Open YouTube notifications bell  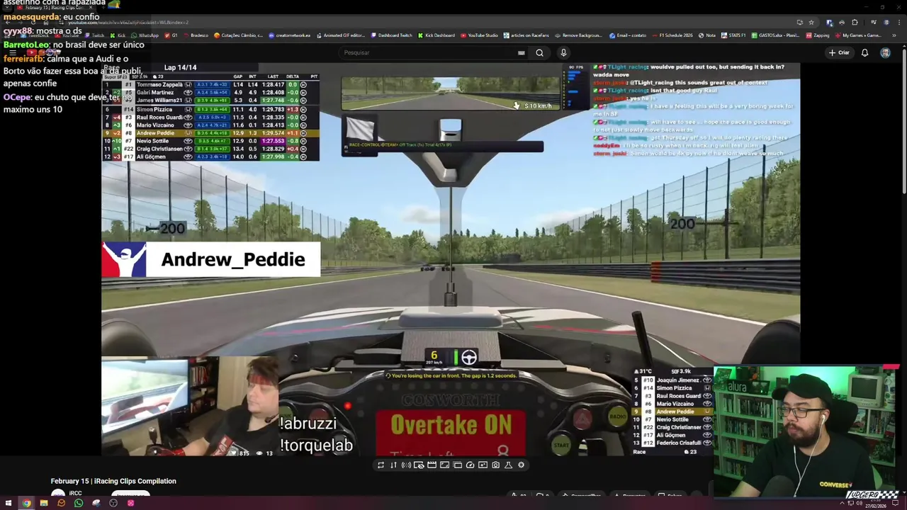click(864, 52)
